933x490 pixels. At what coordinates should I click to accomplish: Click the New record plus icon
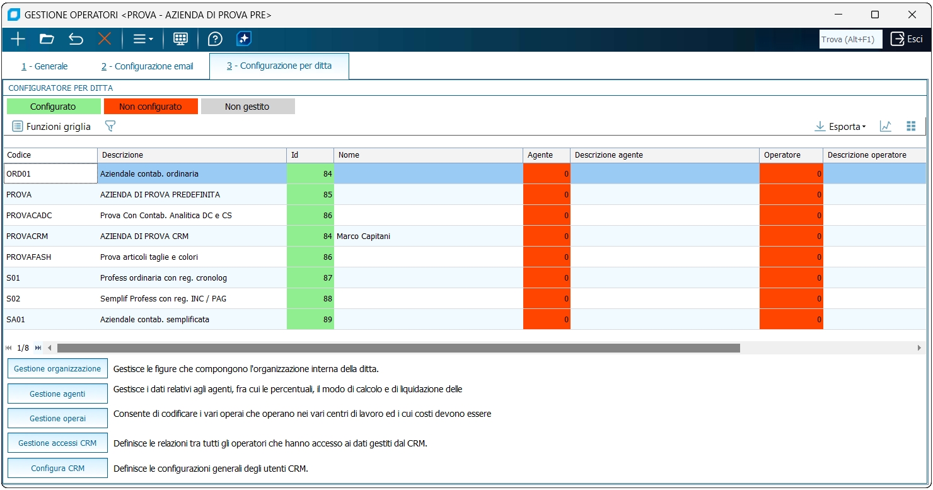point(18,39)
